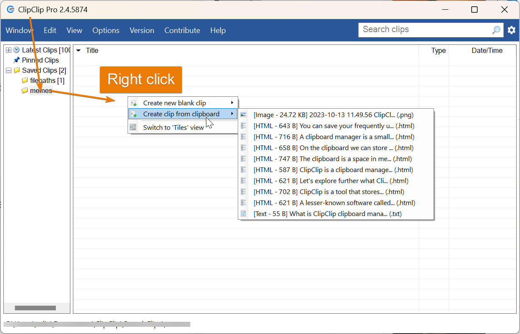This screenshot has height=334, width=520.
Task: Click the text file icon beside the .txt clip
Action: (244, 214)
